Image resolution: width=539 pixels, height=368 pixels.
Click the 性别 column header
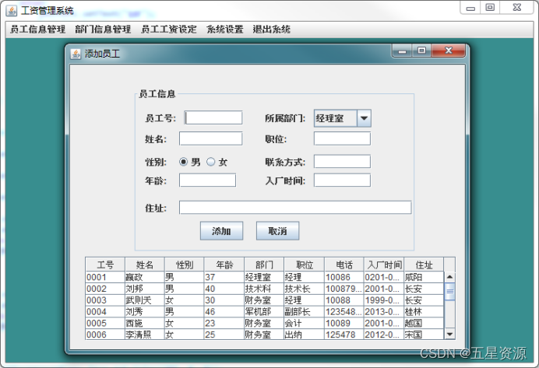click(x=185, y=265)
